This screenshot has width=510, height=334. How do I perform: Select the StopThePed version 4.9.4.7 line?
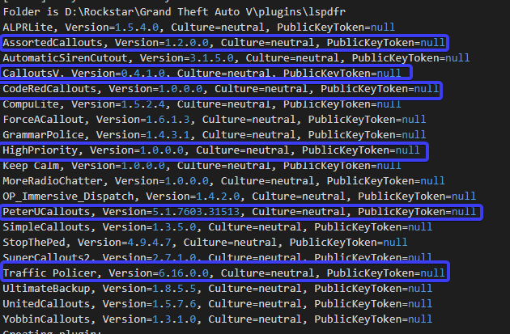205,242
